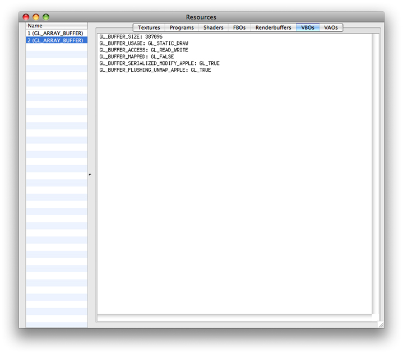Click the window resize grip corner
Image resolution: width=403 pixels, height=354 pixels.
tap(381, 324)
